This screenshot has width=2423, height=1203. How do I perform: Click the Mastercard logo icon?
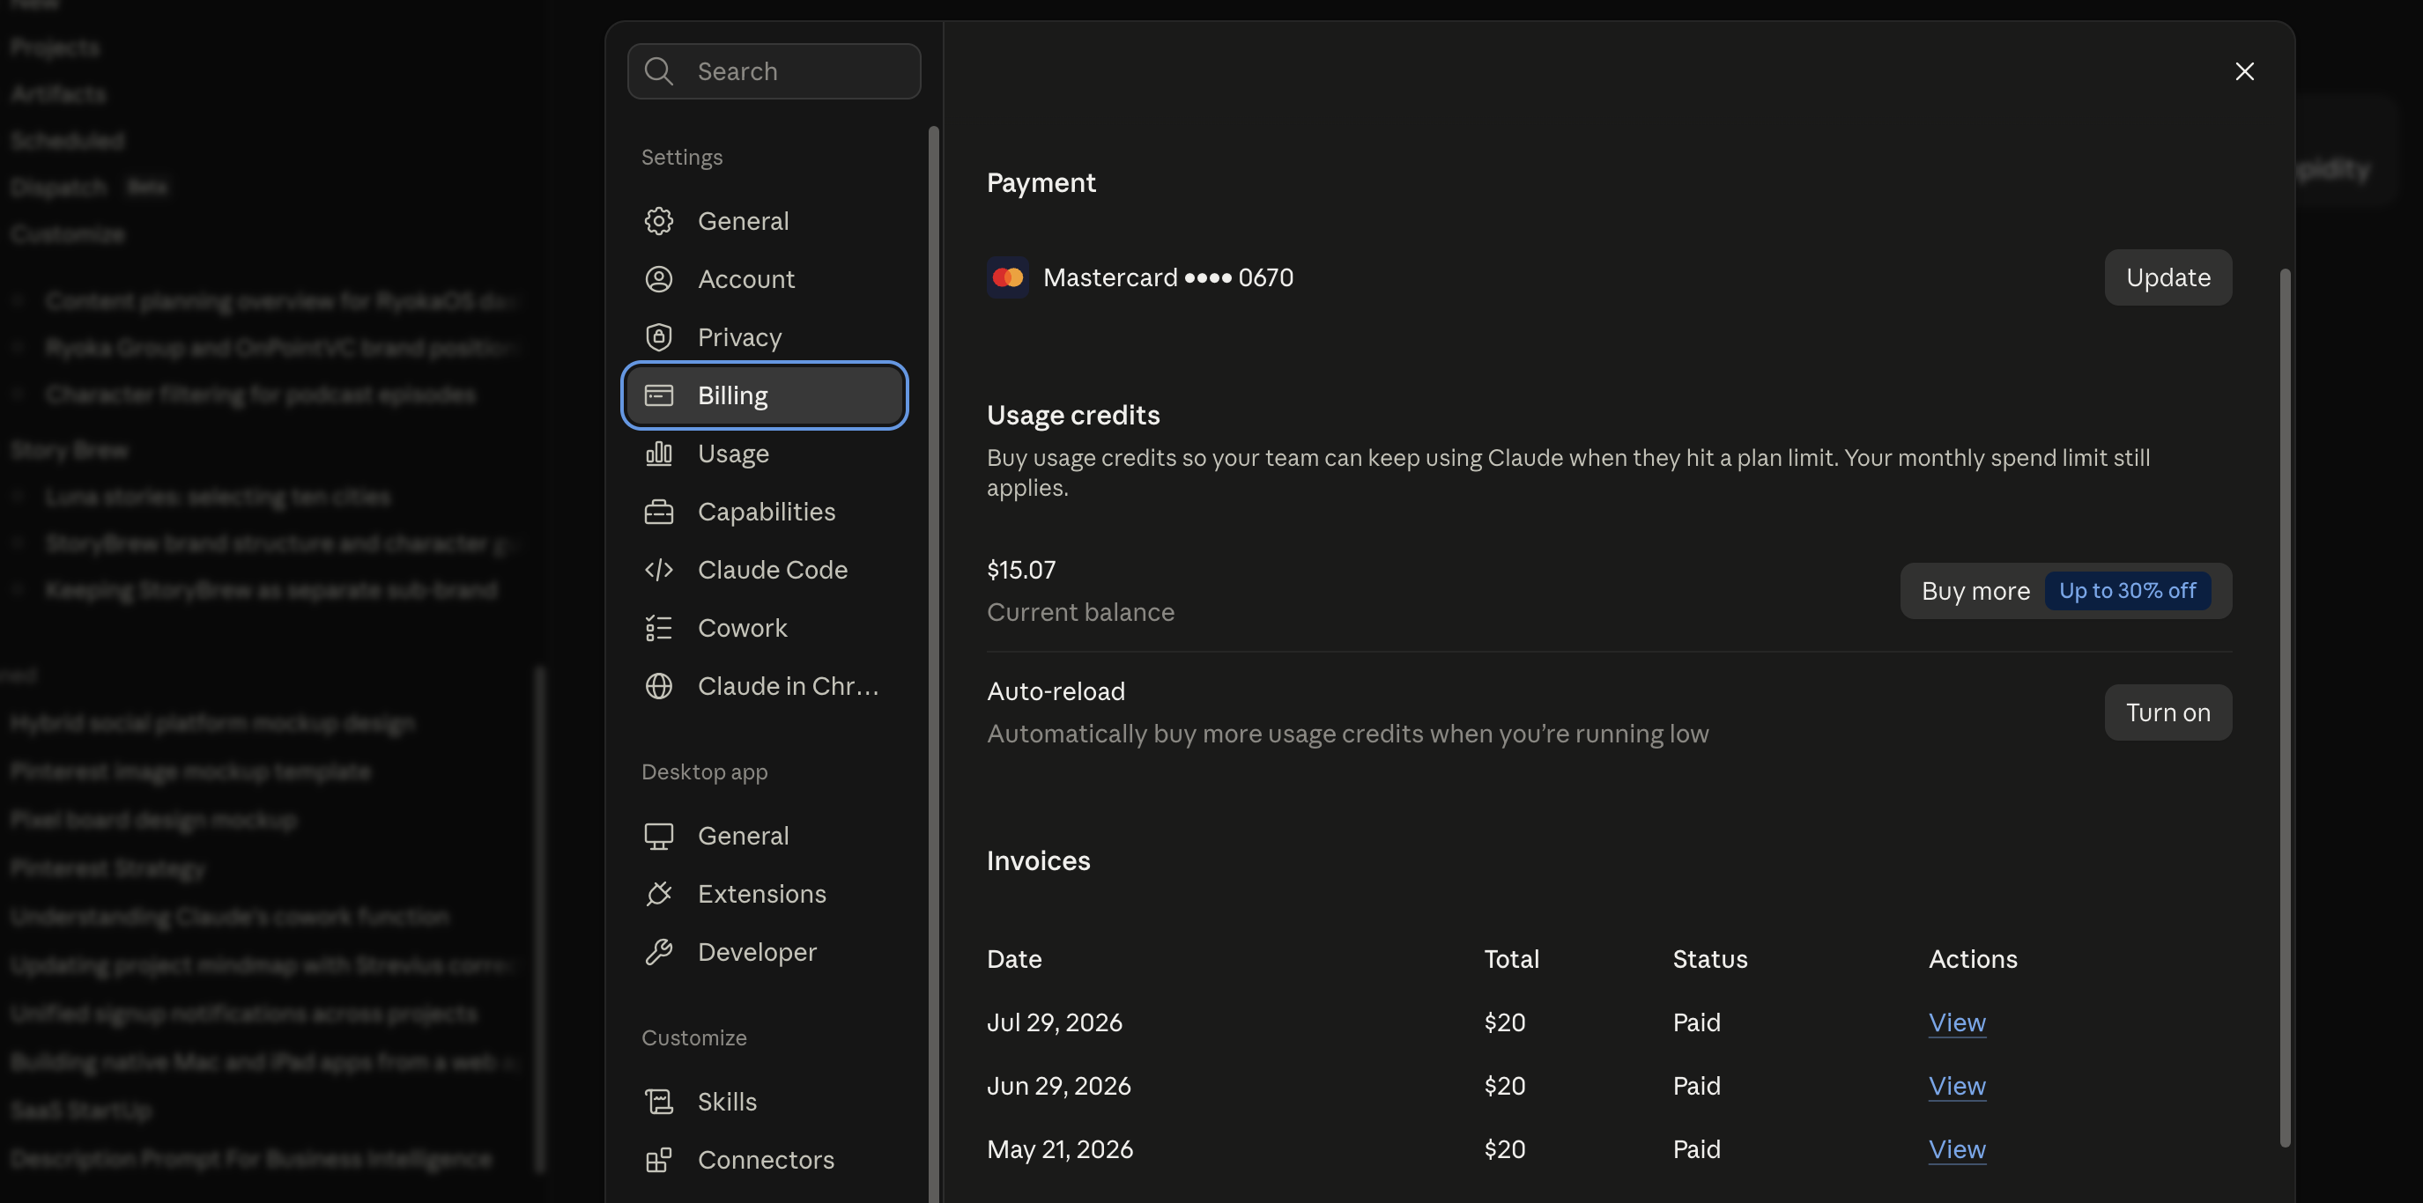1007,277
